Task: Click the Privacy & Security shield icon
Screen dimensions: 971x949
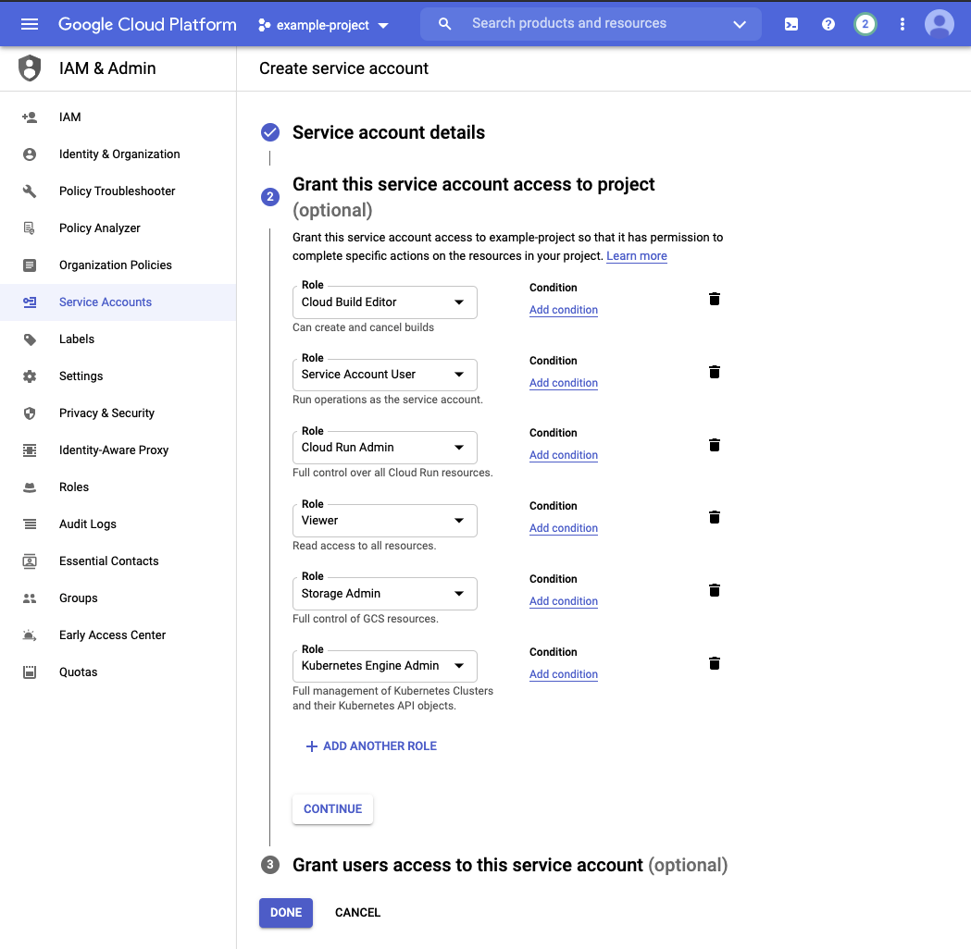Action: [29, 413]
